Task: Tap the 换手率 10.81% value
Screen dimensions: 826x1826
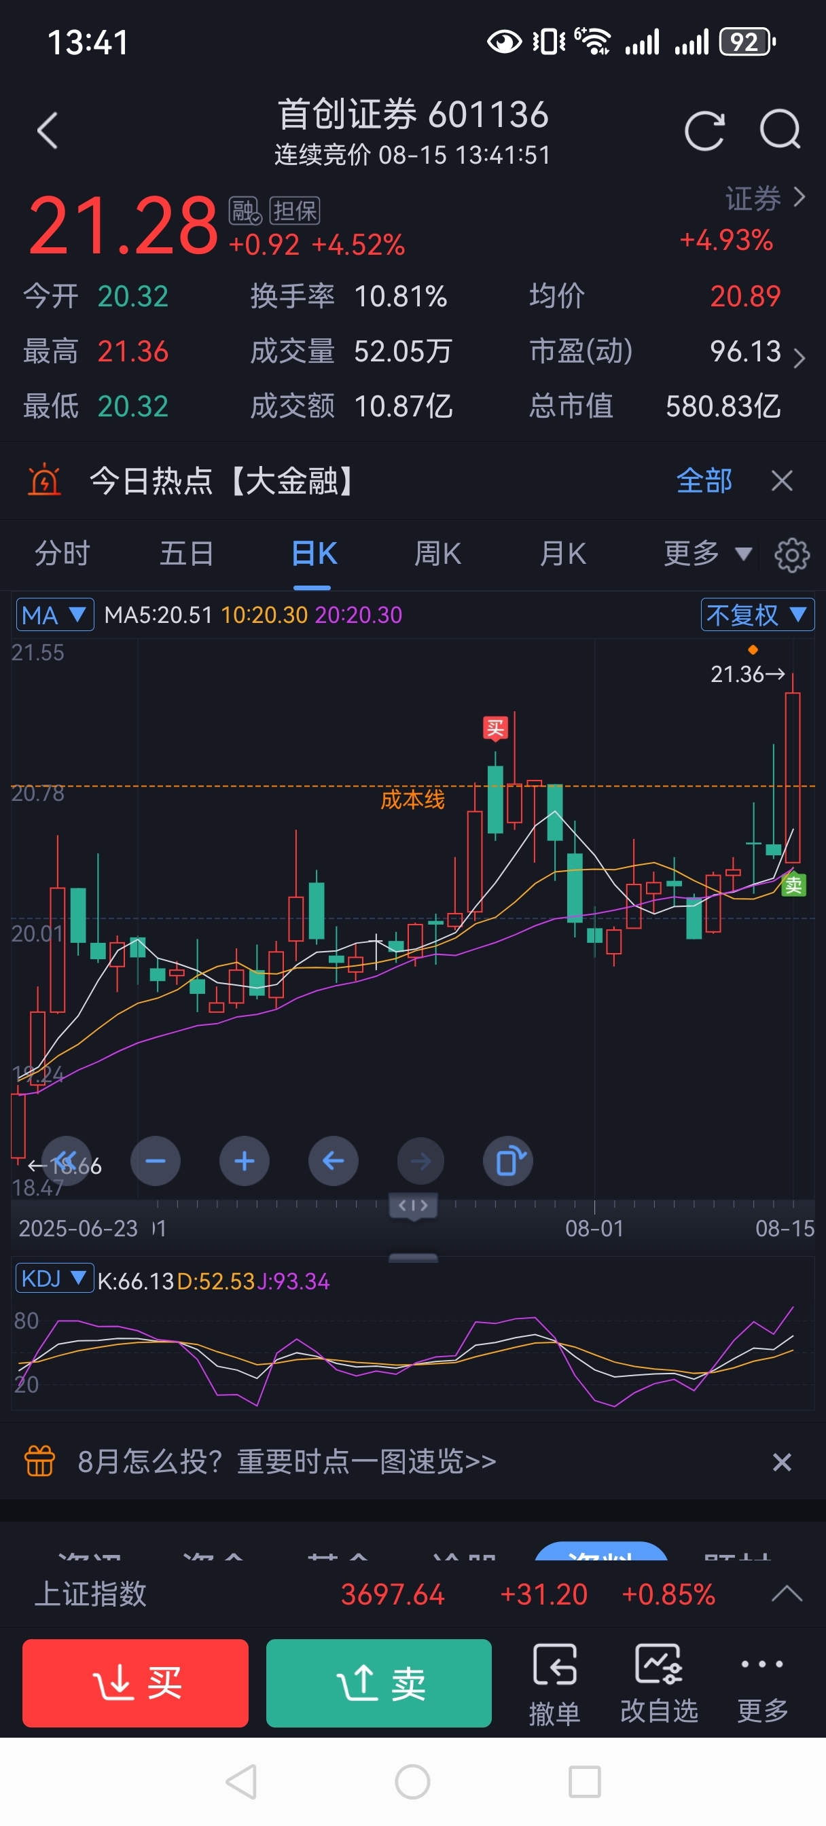Action: [x=400, y=296]
